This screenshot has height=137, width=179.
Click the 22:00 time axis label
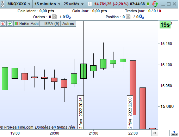pos(133,133)
